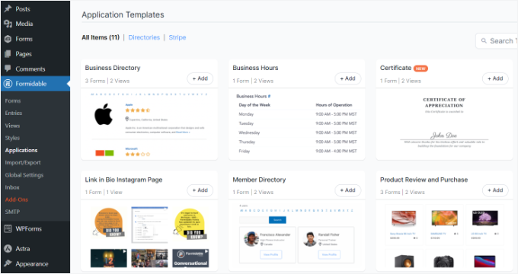518x274 pixels.
Task: Select the Formidable menu item
Action: (35, 84)
